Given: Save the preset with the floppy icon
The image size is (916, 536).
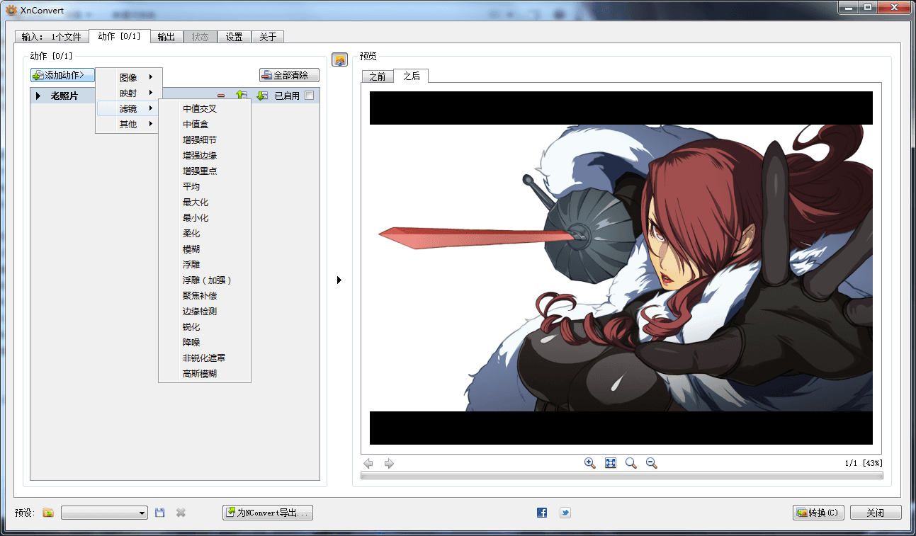Looking at the screenshot, I should tap(160, 513).
